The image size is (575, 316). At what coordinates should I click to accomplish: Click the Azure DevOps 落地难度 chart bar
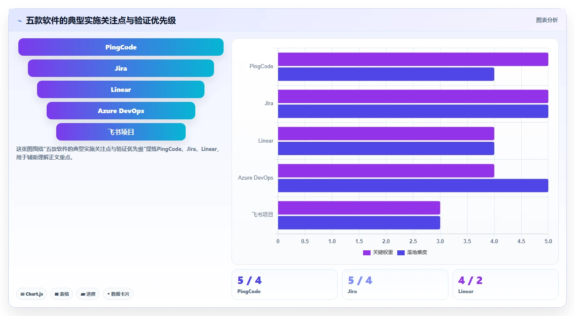[x=413, y=185]
